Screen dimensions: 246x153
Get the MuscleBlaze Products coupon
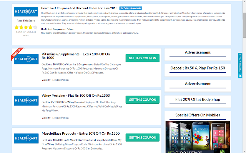pyautogui.click(x=143, y=138)
